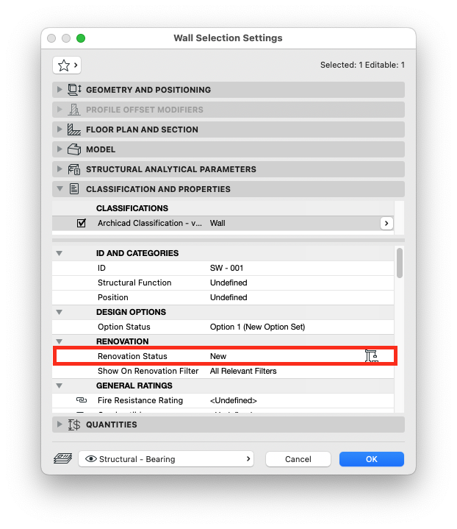Click the Classification and Properties document icon

click(74, 189)
